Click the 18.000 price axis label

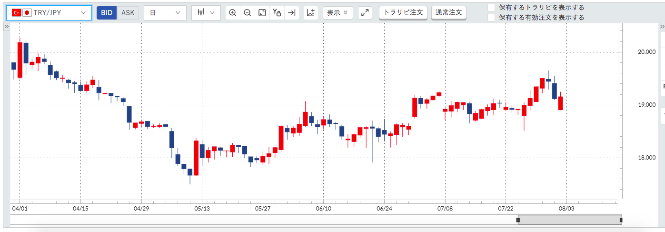point(646,158)
